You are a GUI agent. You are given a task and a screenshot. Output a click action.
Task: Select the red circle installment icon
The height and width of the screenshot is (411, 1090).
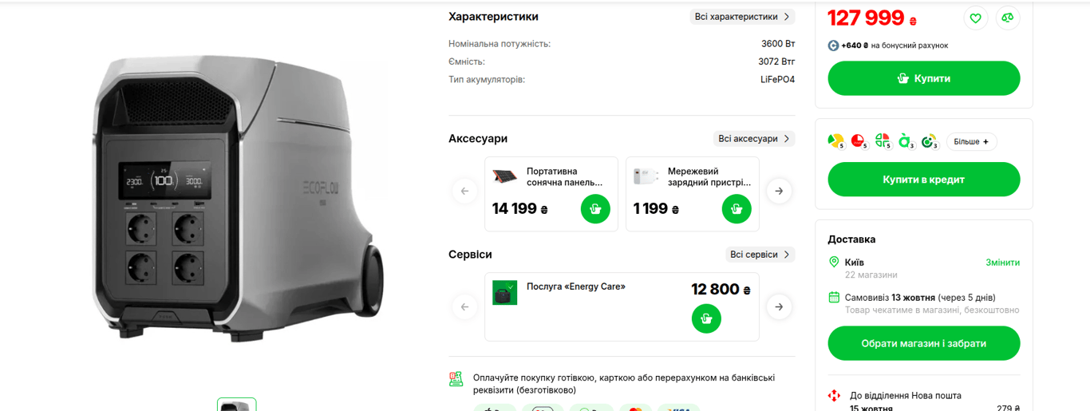(x=859, y=141)
